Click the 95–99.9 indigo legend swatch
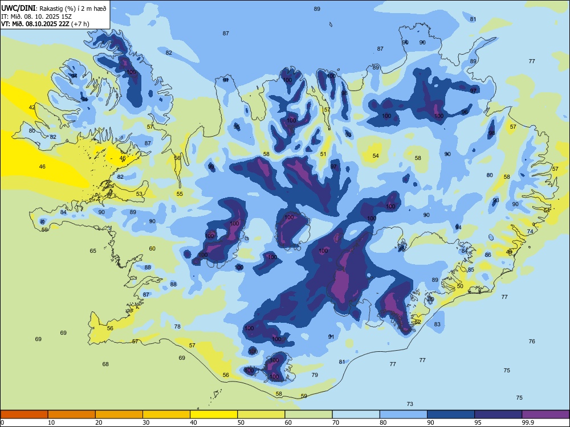The image size is (570, 427). pos(498,414)
